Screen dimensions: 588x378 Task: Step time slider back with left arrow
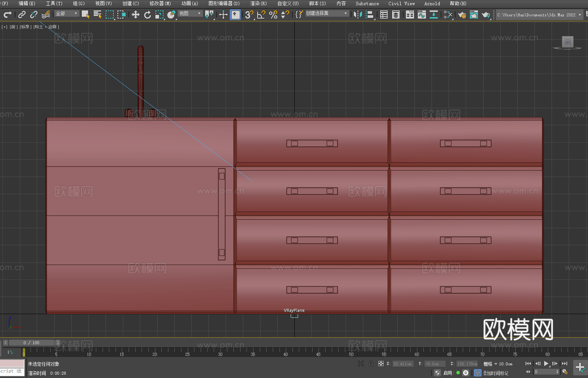(x=6, y=343)
